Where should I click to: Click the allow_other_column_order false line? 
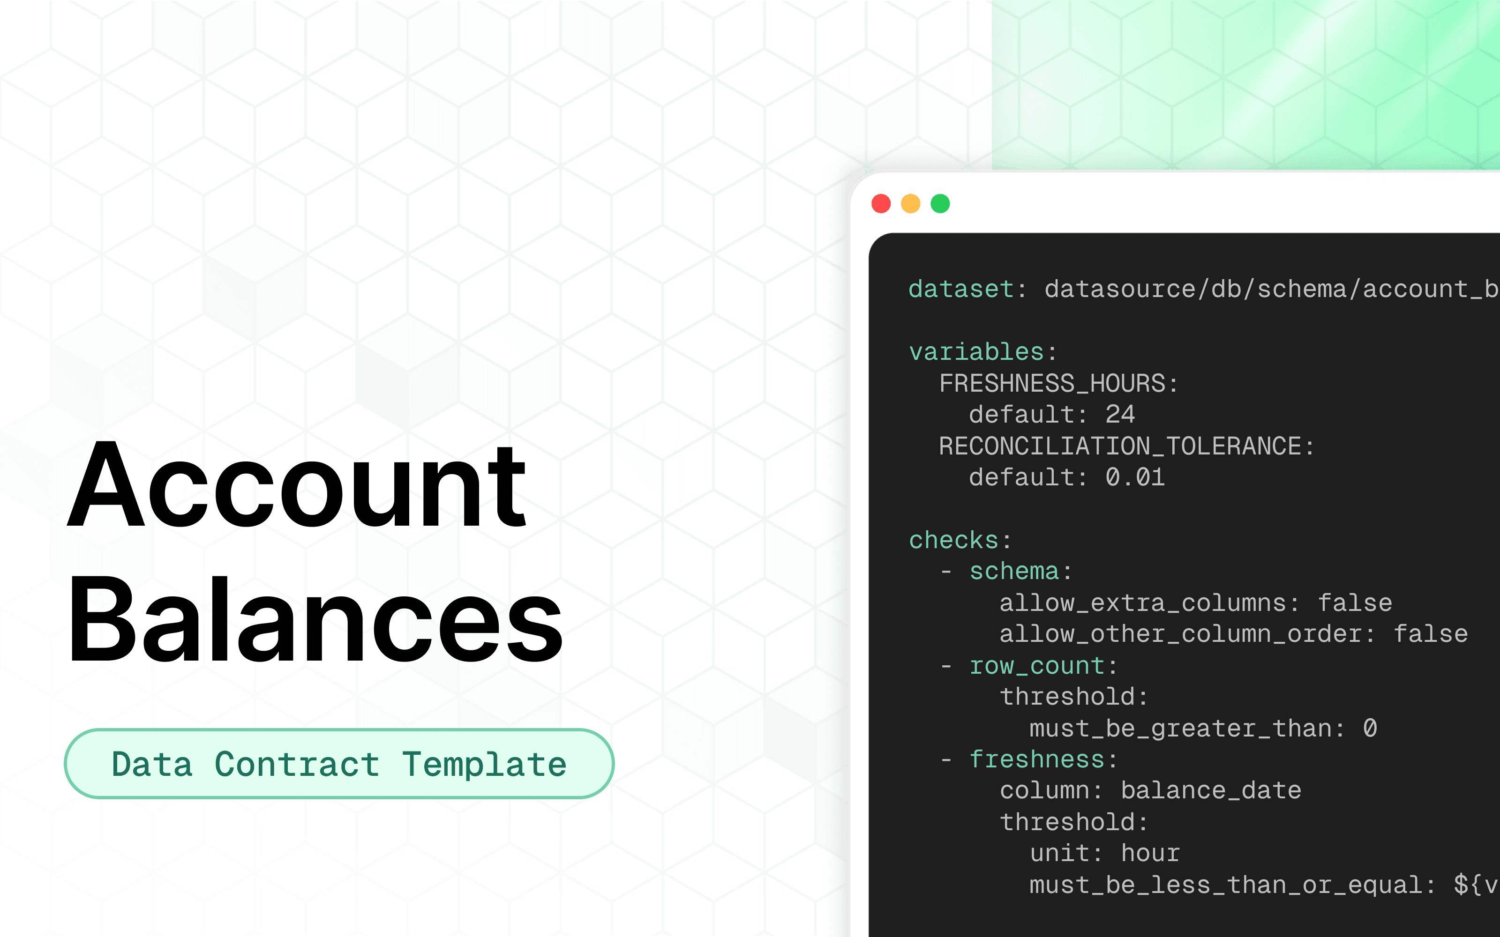click(x=1233, y=634)
